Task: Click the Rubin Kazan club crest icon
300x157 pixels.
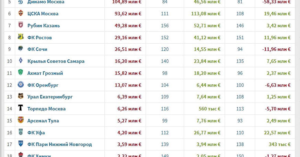Action: 21,25
